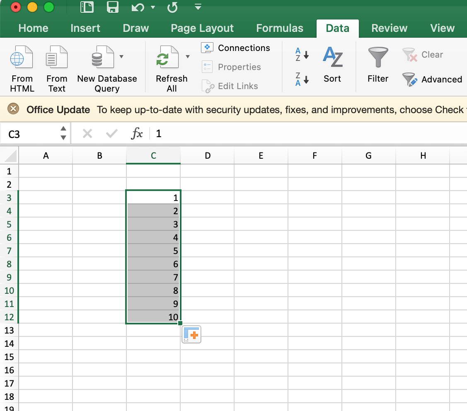This screenshot has height=411, width=467.
Task: Click the From HTML import icon
Action: [x=22, y=57]
